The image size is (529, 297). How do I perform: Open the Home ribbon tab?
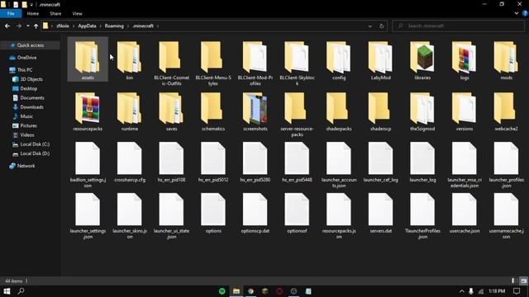tap(33, 13)
